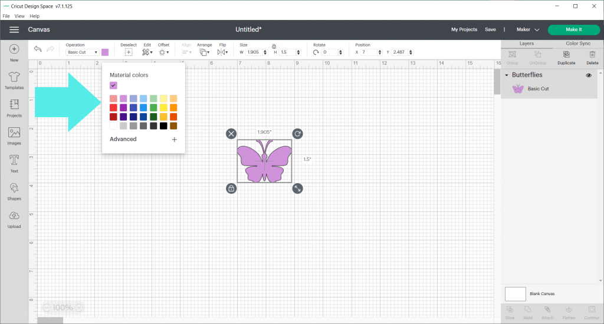Click the Weld tool icon

point(528,309)
